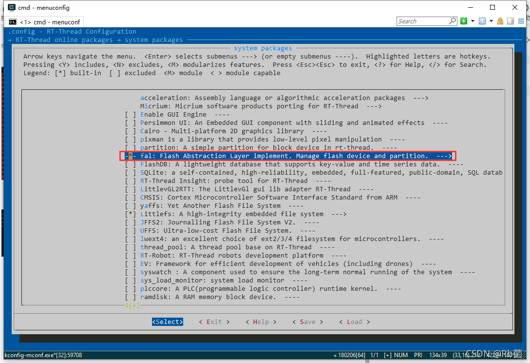This screenshot has width=530, height=363.
Task: Select the 'syswatch' row
Action: tap(300, 272)
